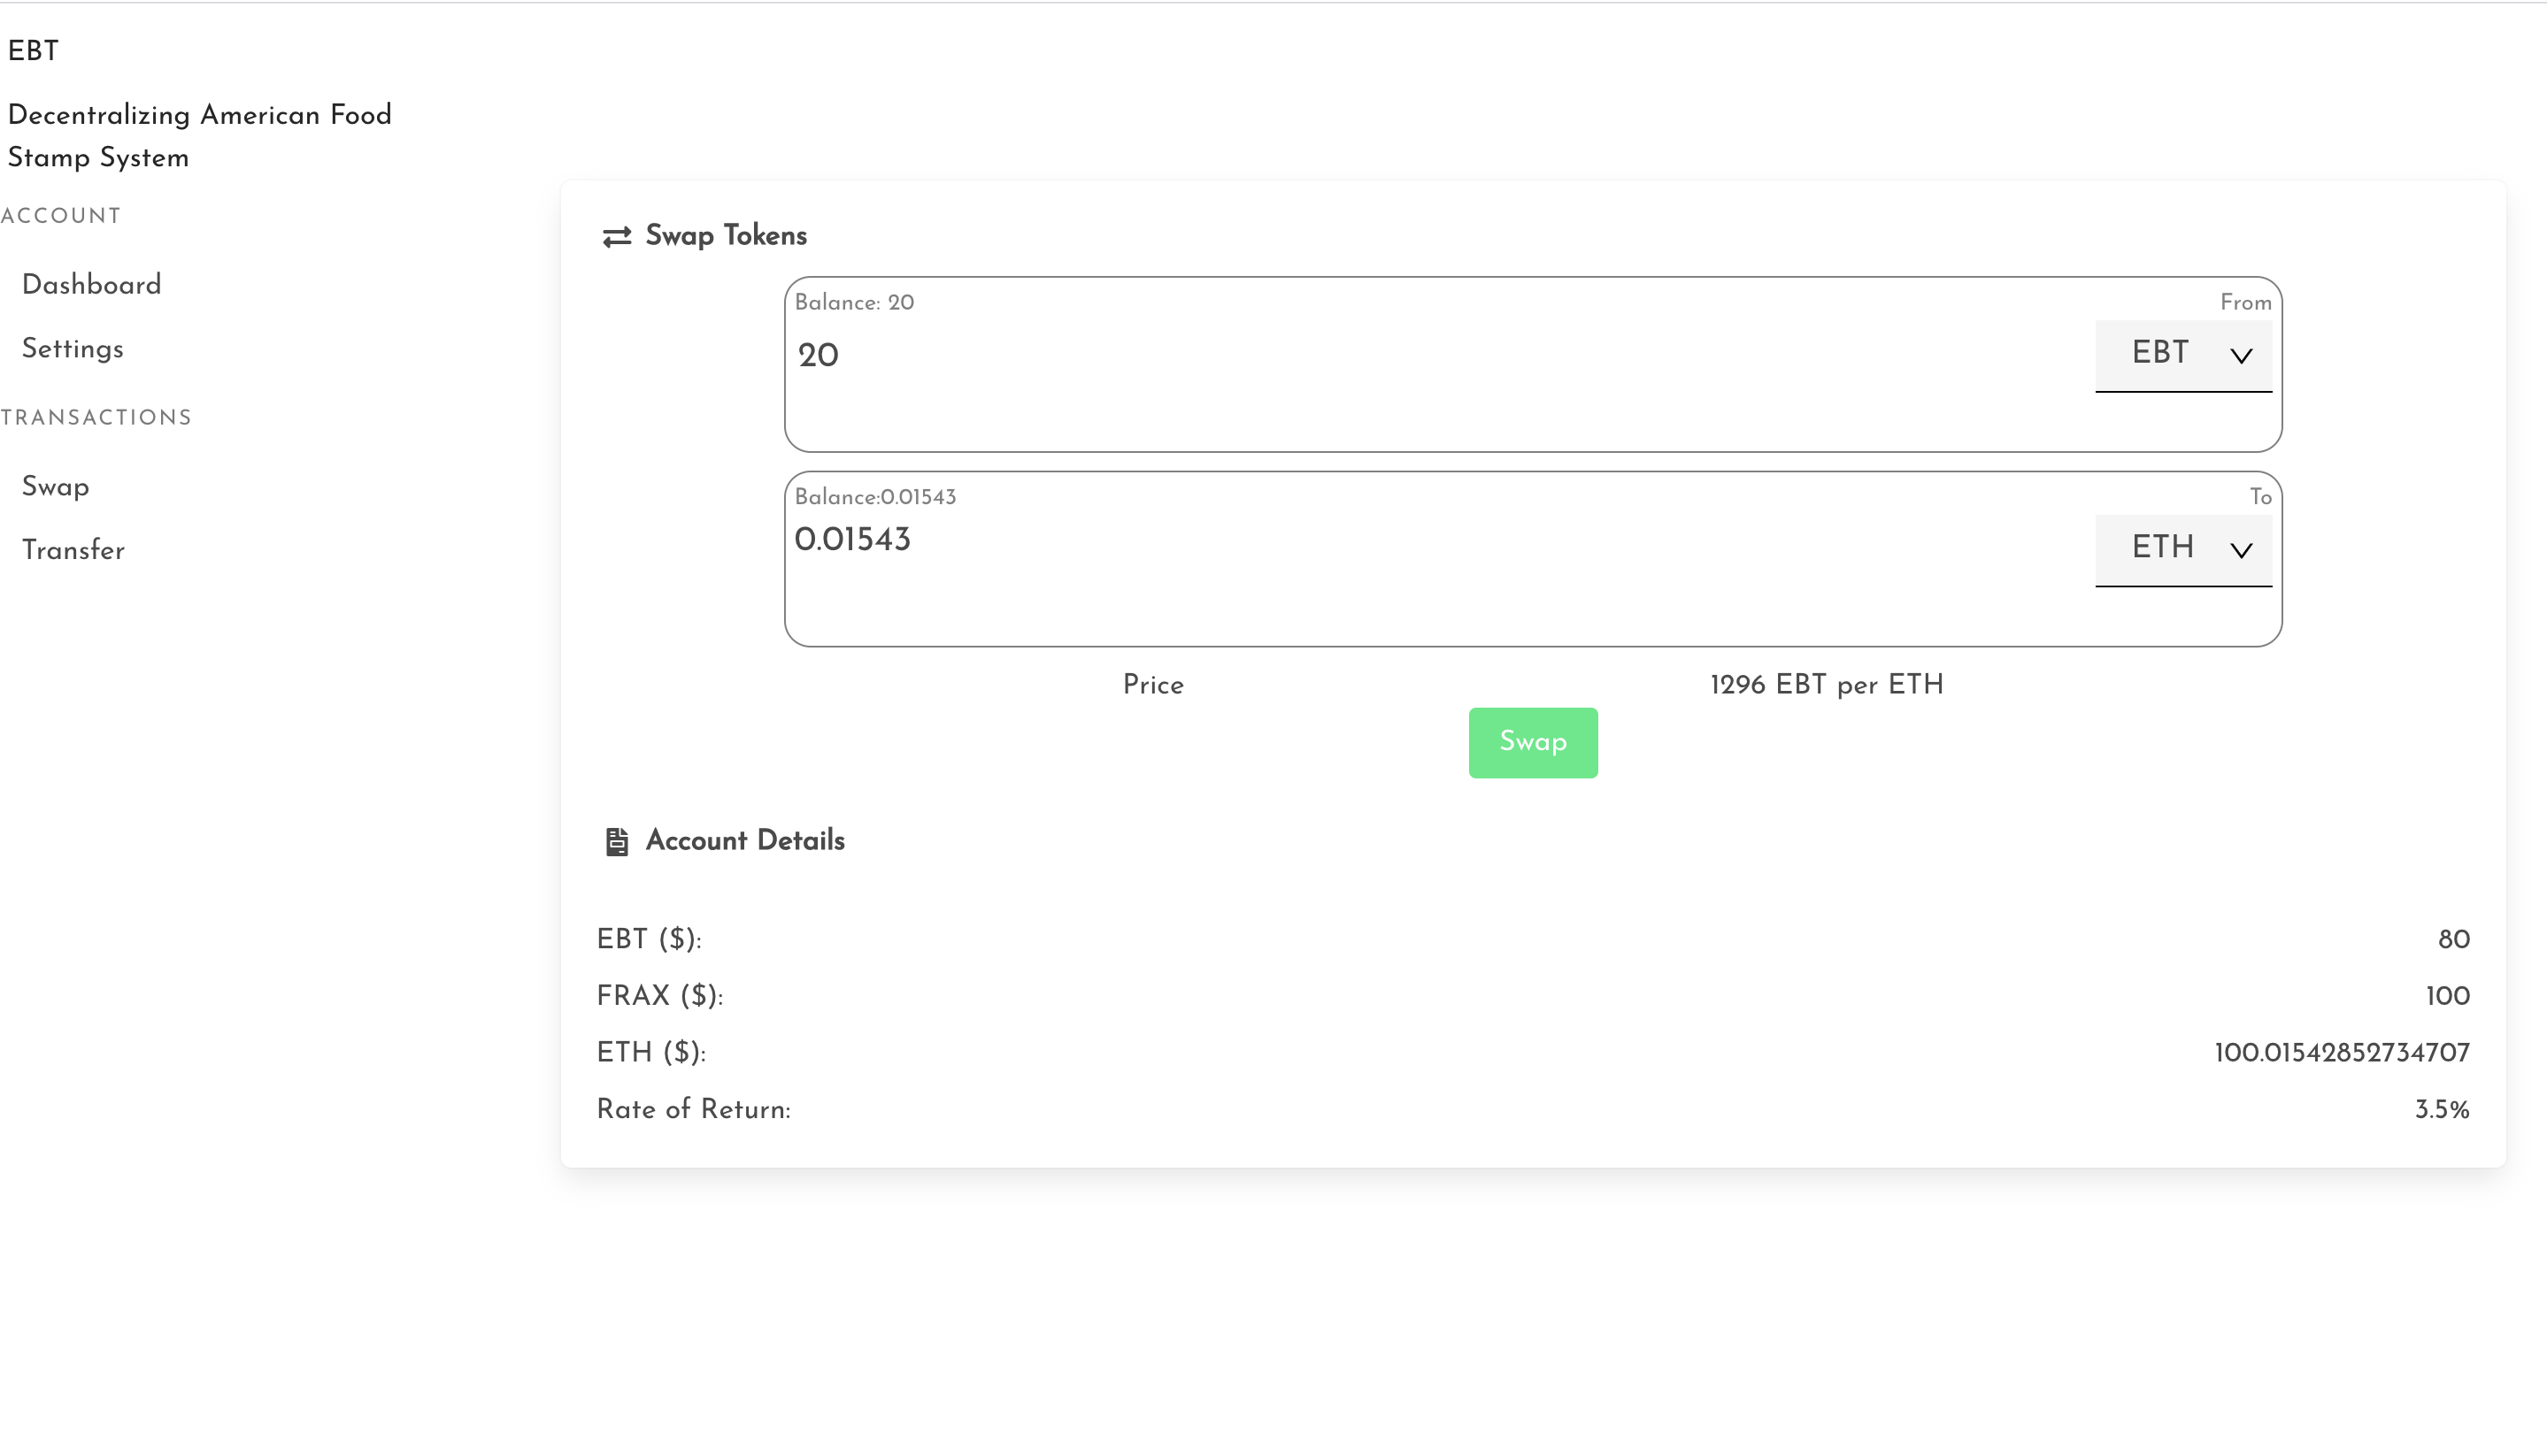Image resolution: width=2547 pixels, height=1456 pixels.
Task: Click the document icon beside Account Details
Action: 616,842
